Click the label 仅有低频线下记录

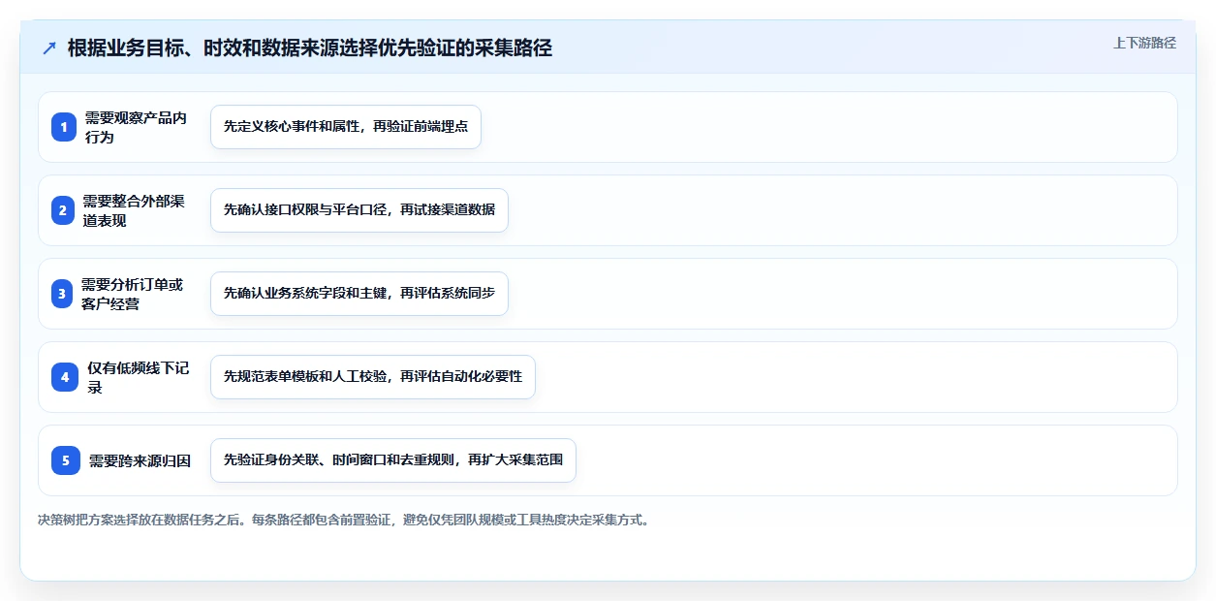[x=139, y=377]
